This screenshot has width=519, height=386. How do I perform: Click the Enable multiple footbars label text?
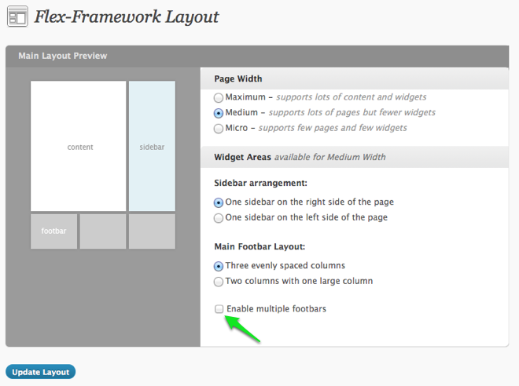[x=276, y=309]
